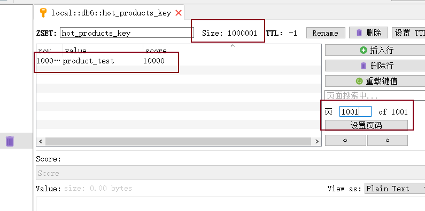This screenshot has width=425, height=211.
Task: Click the TTL: -1 label
Action: tap(281, 33)
